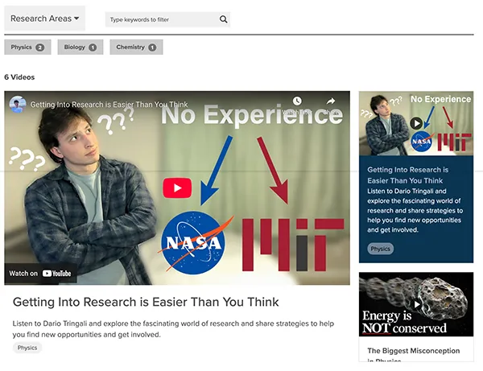This screenshot has height=371, width=483.
Task: Click the search magnifier icon
Action: coord(223,19)
